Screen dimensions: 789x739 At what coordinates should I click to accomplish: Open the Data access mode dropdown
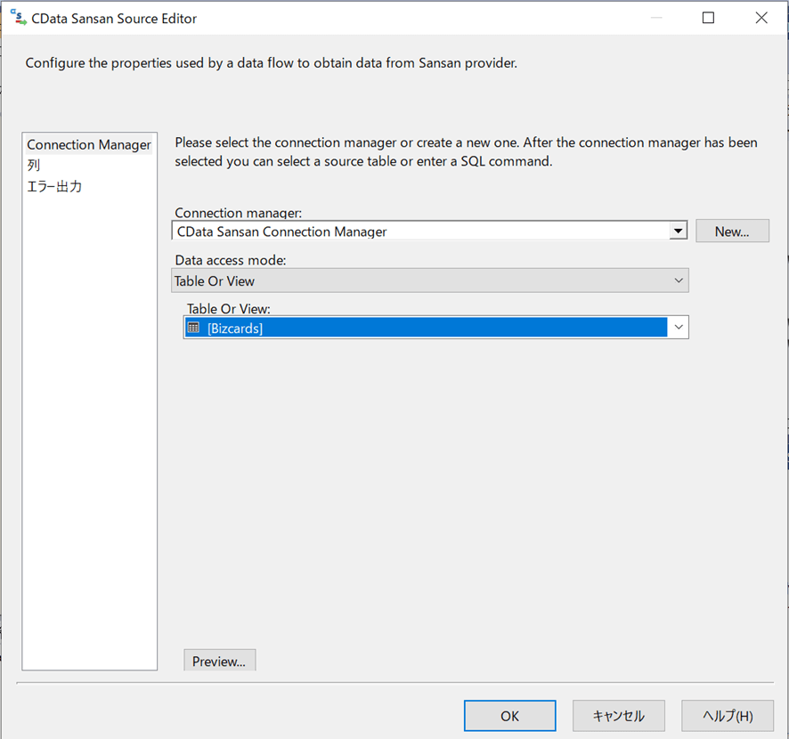coord(430,280)
